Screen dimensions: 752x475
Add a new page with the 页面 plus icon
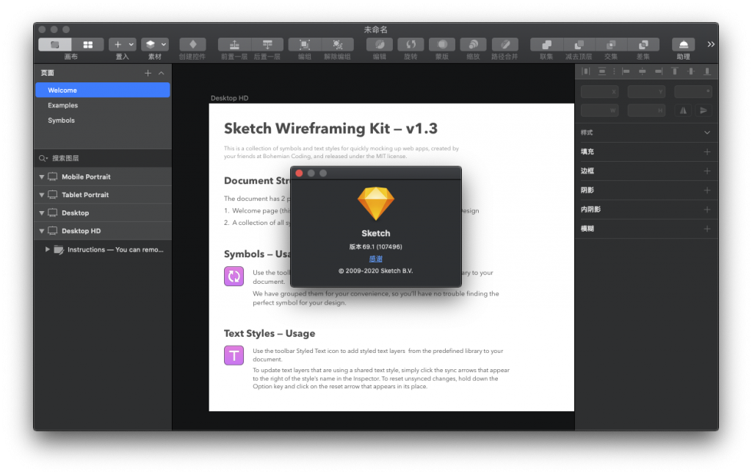click(148, 73)
